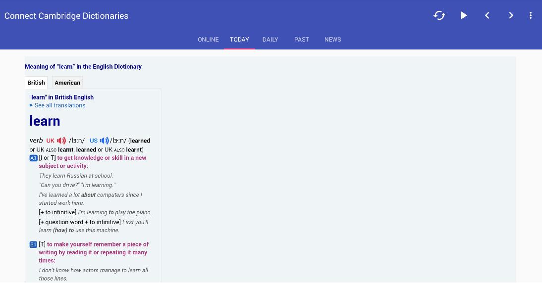Play UK pronunciation speaker icon
Image resolution: width=542 pixels, height=283 pixels.
point(61,141)
